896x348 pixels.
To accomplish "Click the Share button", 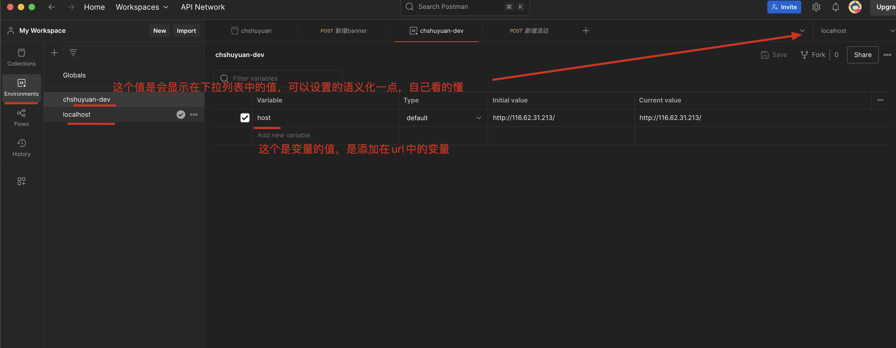I will (x=862, y=55).
